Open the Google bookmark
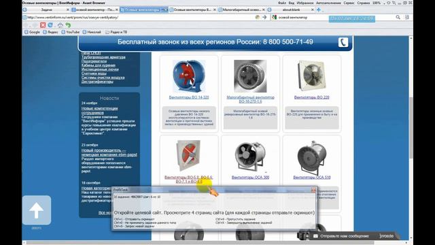Viewport: 435px width, 245px height. click(32, 32)
